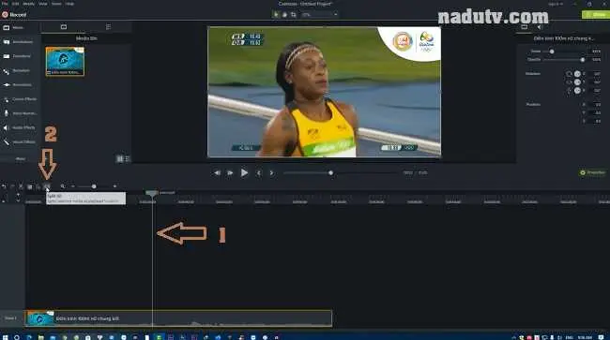Click the step forward playback button
This screenshot has height=340, width=610.
[230, 172]
